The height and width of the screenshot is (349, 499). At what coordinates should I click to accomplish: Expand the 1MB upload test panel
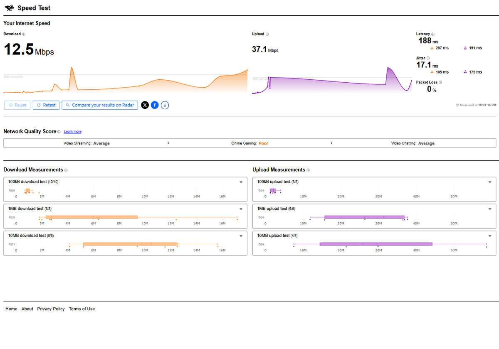click(x=489, y=209)
